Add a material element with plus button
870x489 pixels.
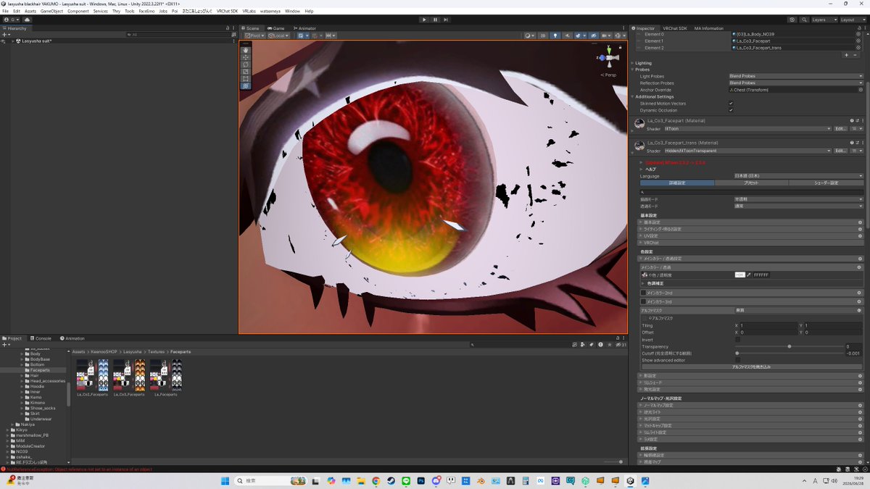tap(846, 55)
